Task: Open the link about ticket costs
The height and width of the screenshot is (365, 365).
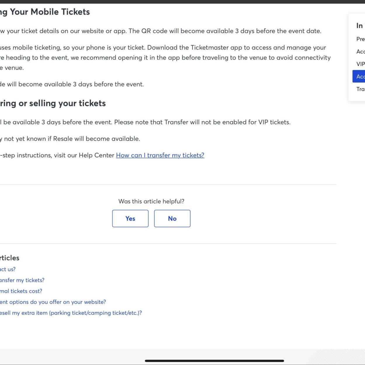Action: 21,291
